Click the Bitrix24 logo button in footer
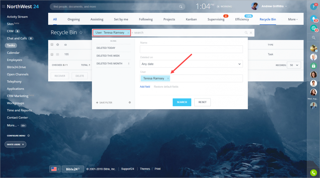 (73, 169)
